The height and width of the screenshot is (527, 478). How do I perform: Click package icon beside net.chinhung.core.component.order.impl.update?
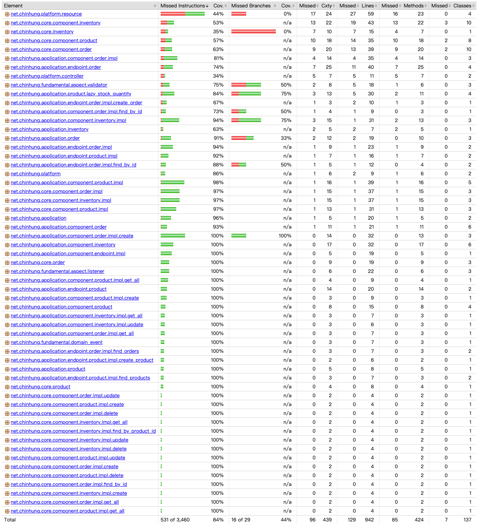7,396
